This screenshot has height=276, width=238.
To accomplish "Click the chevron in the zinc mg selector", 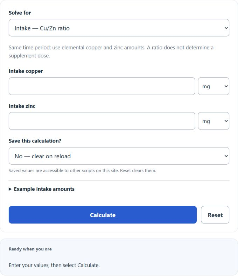I will click(226, 121).
